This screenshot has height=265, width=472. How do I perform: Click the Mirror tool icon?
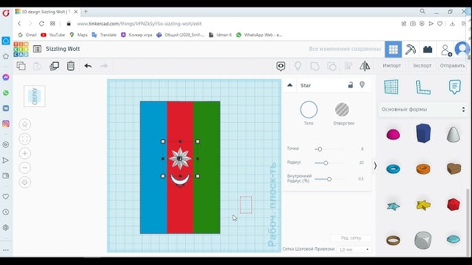[x=365, y=66]
